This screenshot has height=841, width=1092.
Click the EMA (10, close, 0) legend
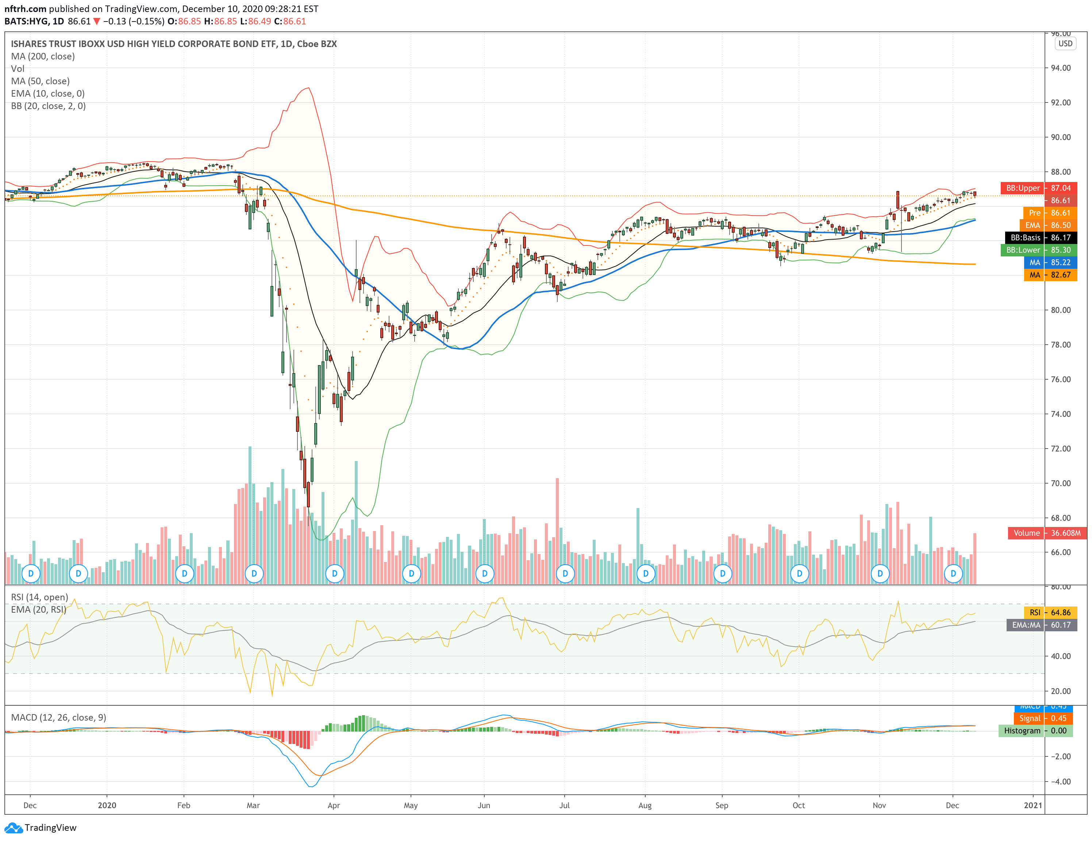tap(48, 93)
